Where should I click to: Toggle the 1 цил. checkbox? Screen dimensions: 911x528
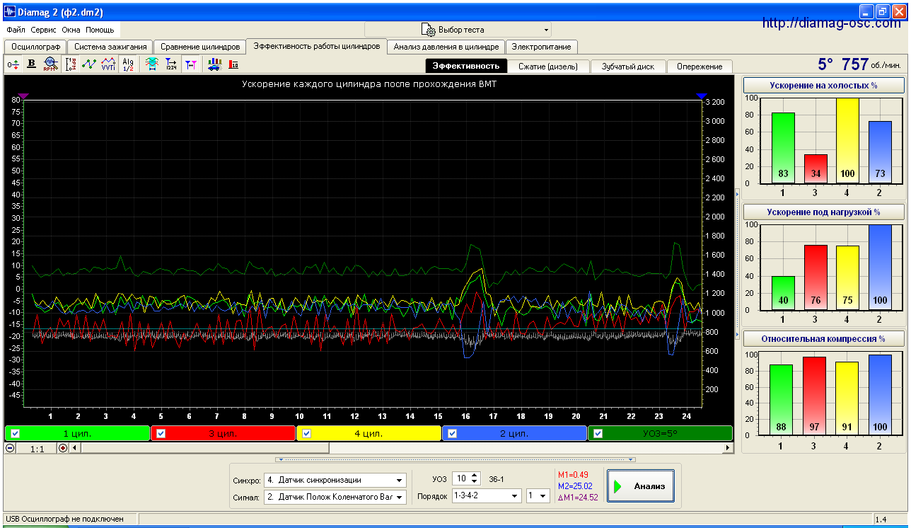click(x=16, y=433)
